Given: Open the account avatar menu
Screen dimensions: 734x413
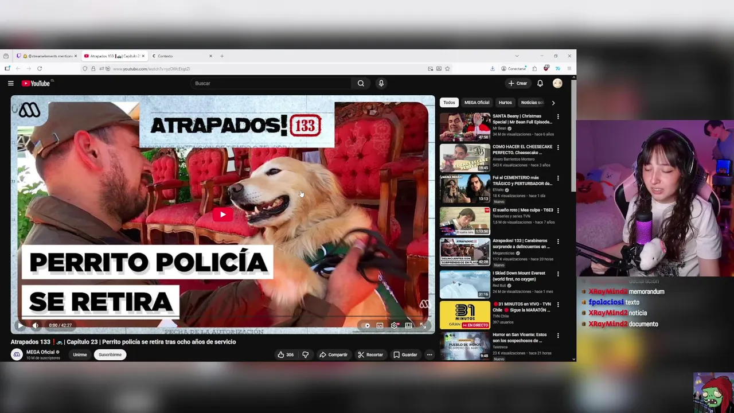Looking at the screenshot, I should [x=557, y=83].
